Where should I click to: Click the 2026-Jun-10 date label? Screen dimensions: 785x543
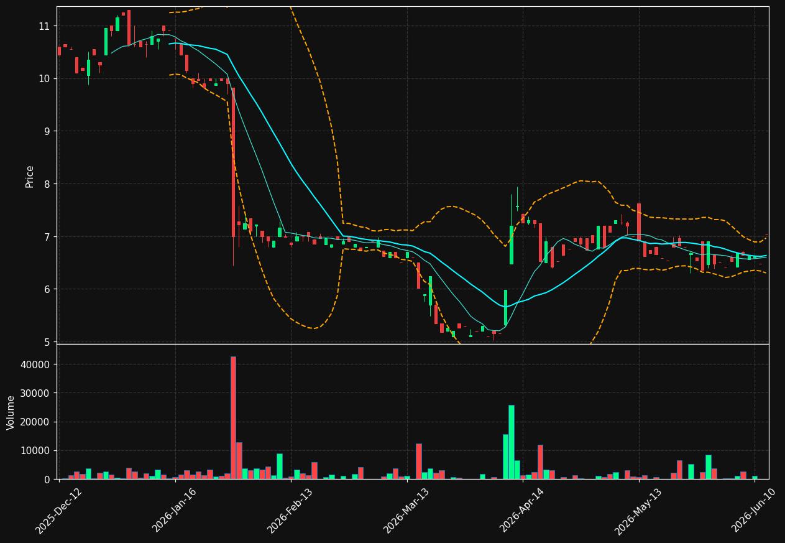(x=754, y=511)
